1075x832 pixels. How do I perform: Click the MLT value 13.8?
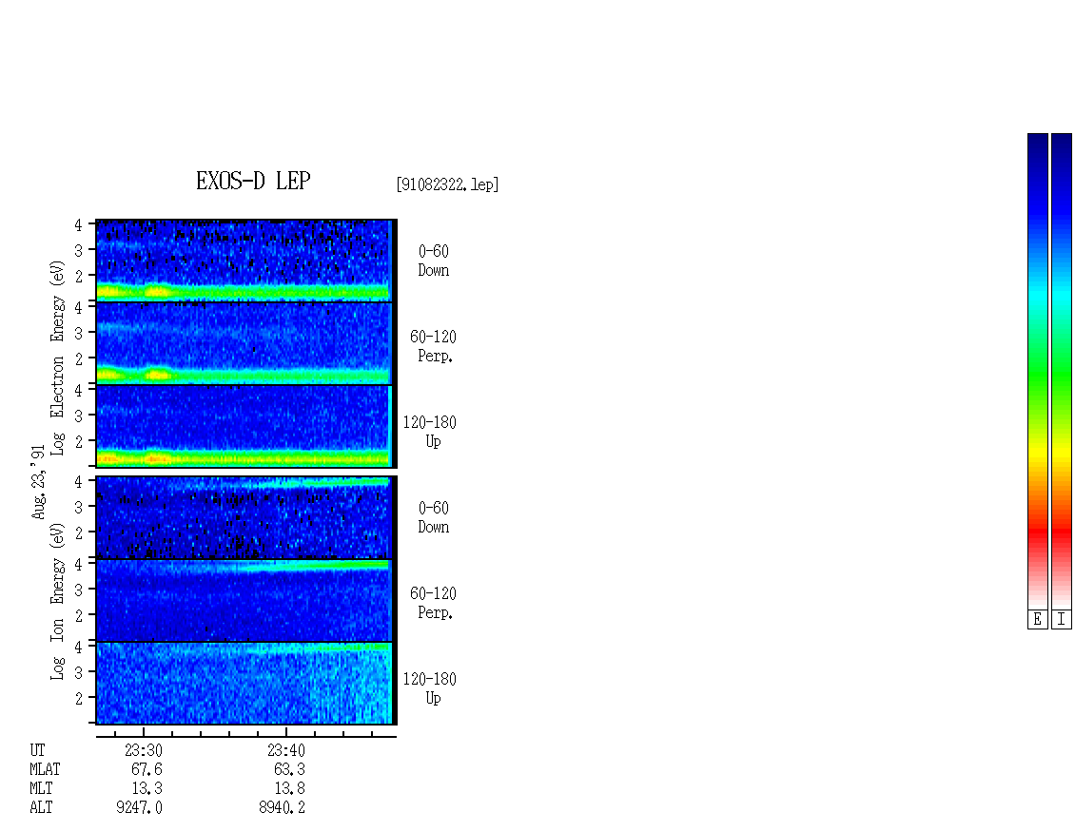289,789
